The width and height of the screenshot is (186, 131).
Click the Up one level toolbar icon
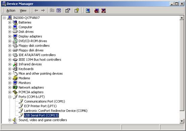[52, 10]
